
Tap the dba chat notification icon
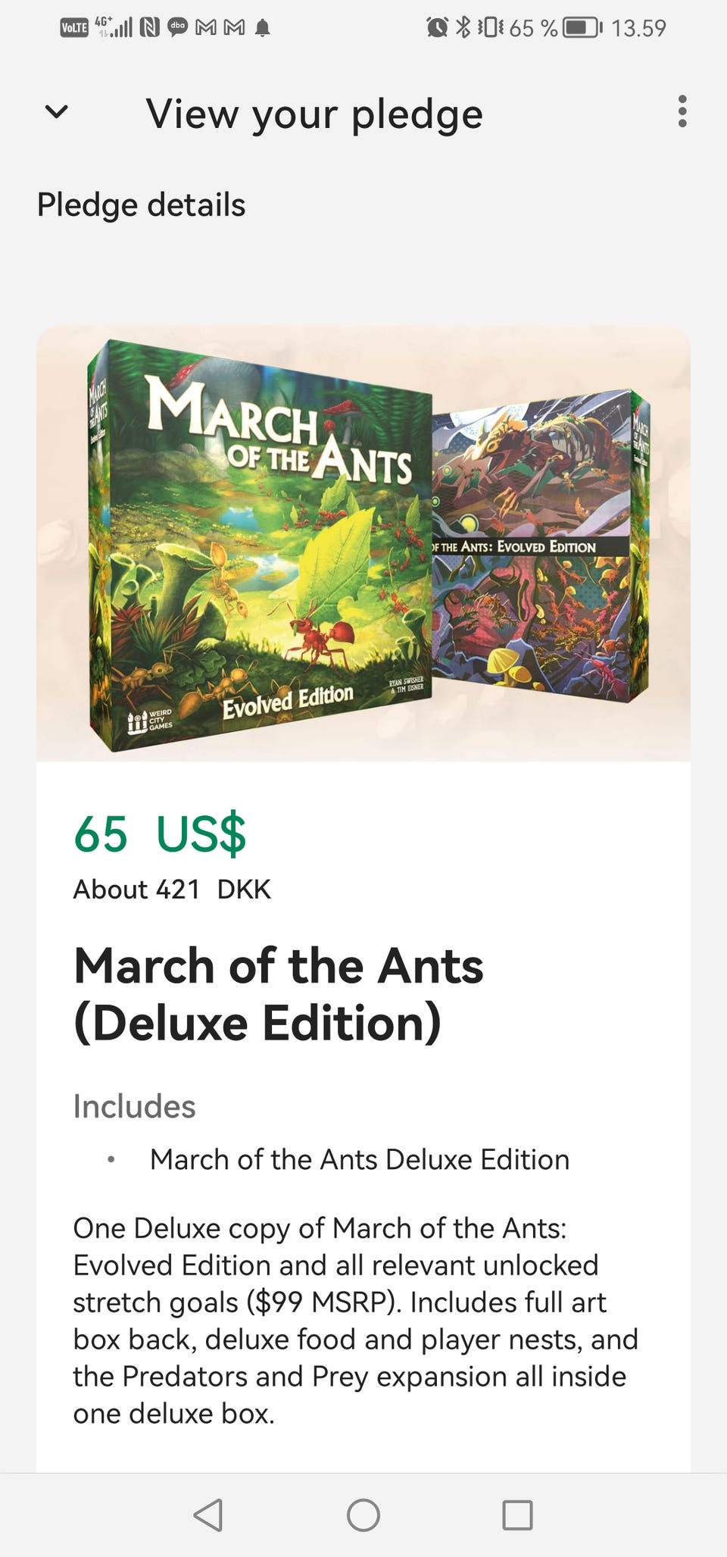click(178, 28)
